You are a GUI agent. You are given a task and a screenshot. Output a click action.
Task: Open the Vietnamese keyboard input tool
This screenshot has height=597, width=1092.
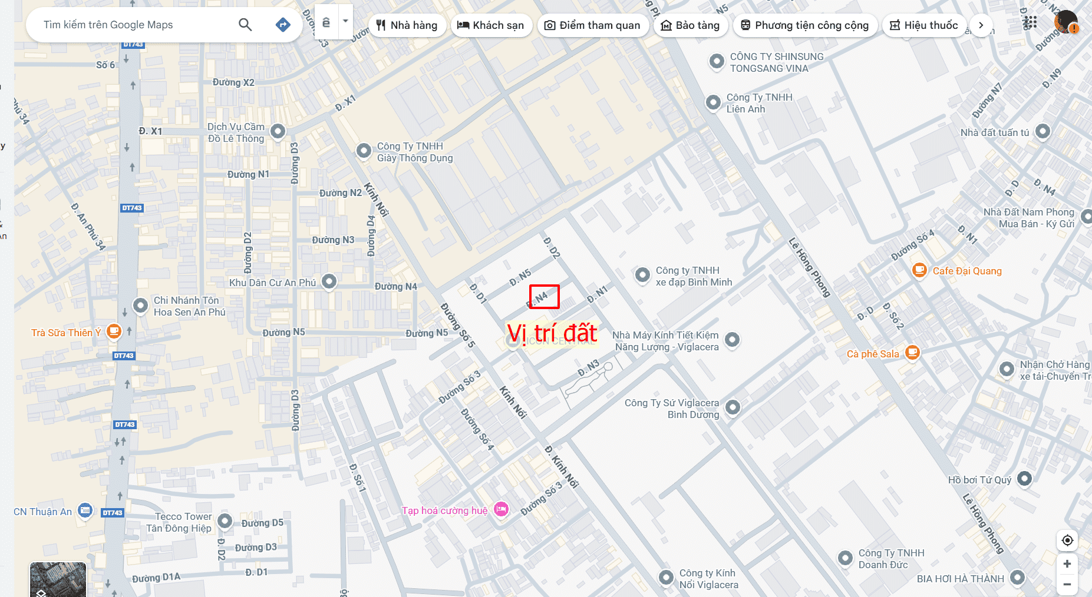coord(326,22)
